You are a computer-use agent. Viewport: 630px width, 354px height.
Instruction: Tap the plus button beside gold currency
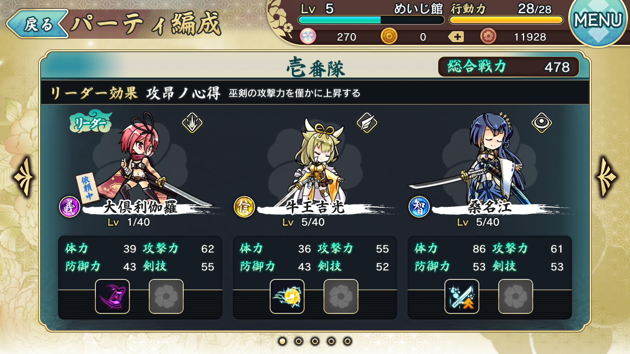click(x=456, y=37)
